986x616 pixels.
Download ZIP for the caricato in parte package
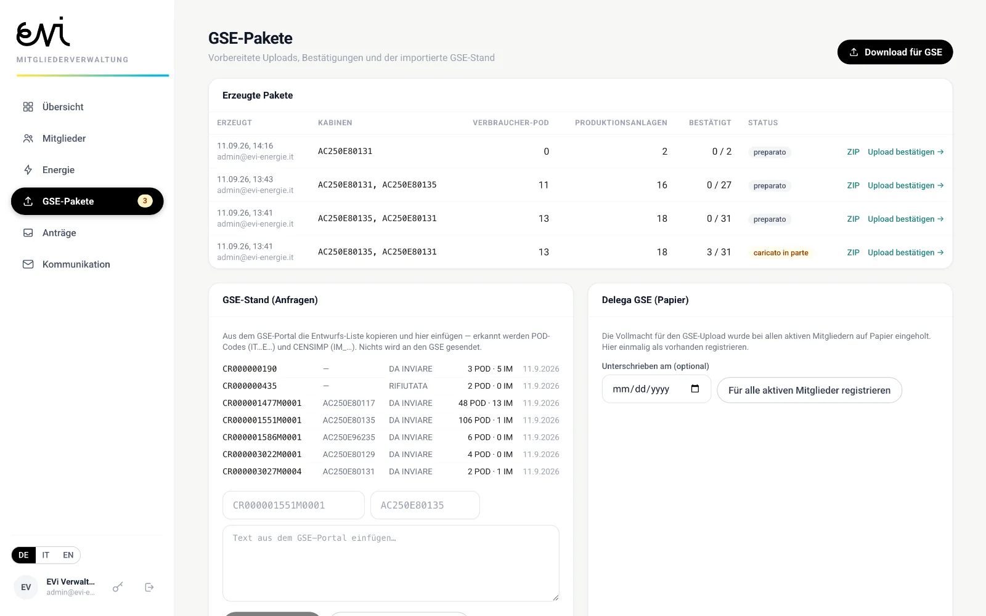click(x=853, y=253)
